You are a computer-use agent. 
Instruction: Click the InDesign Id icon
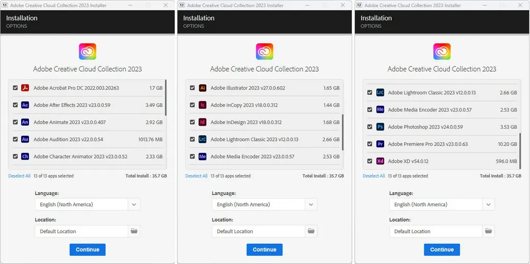[202, 122]
